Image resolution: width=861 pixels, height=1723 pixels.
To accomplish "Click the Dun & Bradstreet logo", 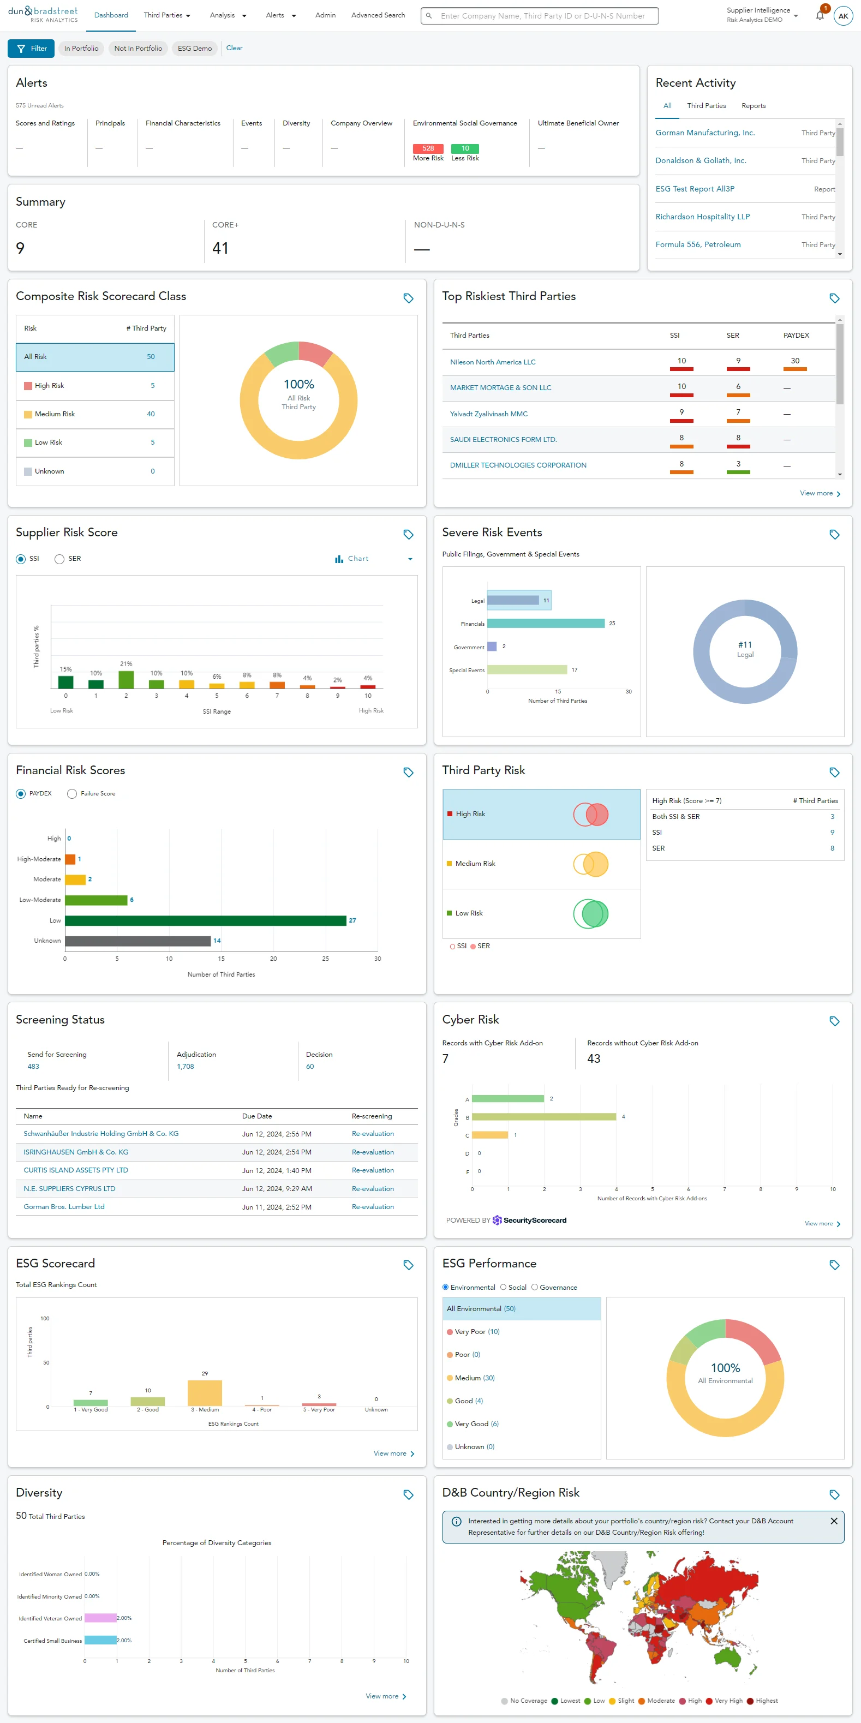I will point(43,14).
